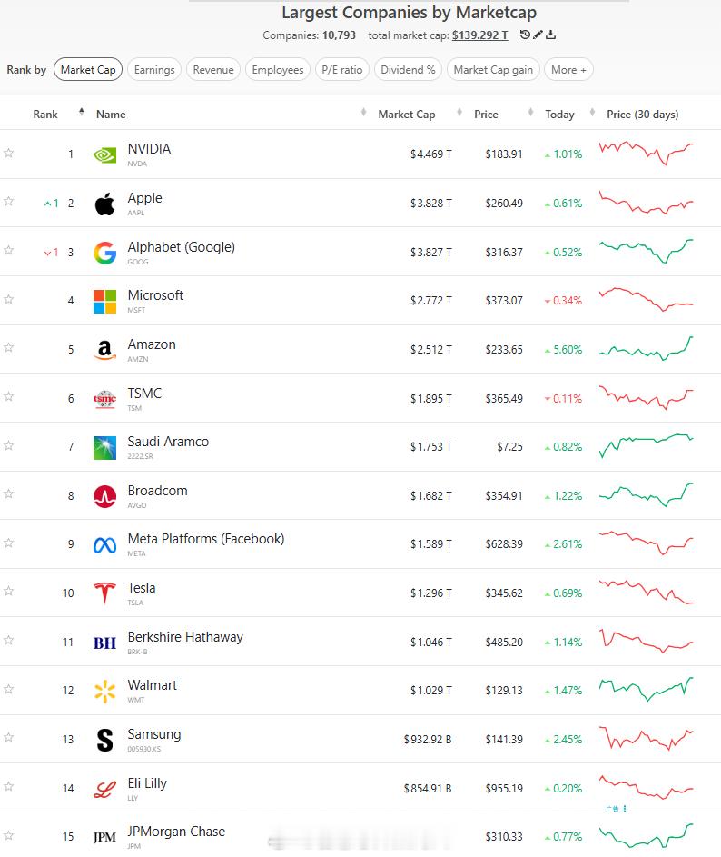Expand the More + ranking options
Image resolution: width=721 pixels, height=857 pixels.
568,70
